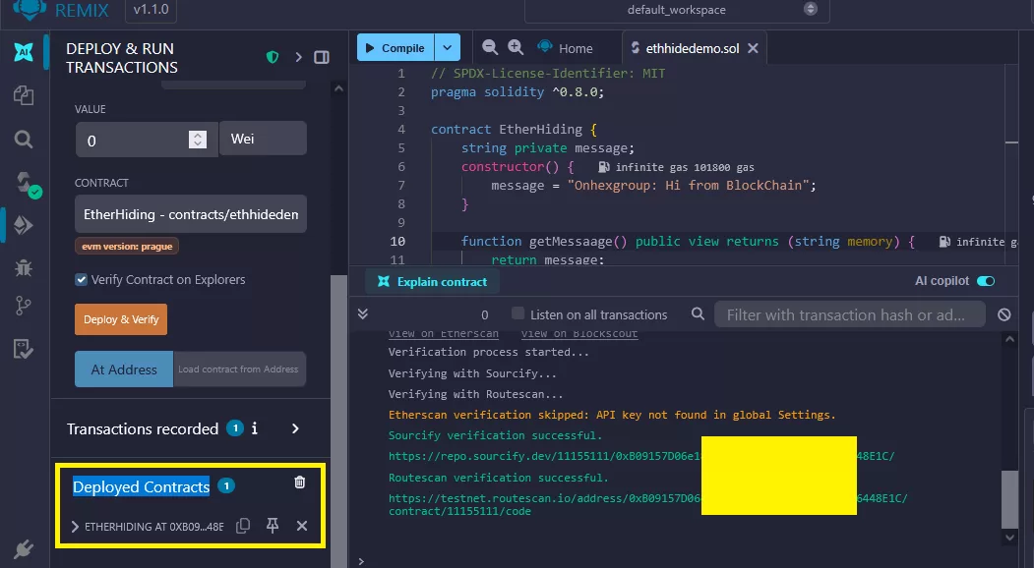Open the Git source control sidebar icon
Screen dimensions: 1034x568
pos(24,307)
